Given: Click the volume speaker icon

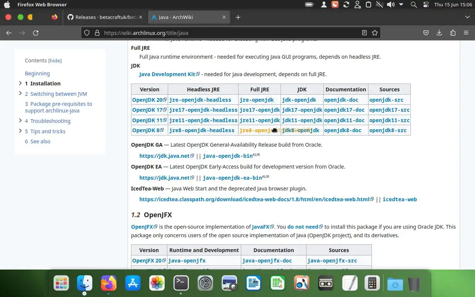Looking at the screenshot, I should [x=390, y=4].
